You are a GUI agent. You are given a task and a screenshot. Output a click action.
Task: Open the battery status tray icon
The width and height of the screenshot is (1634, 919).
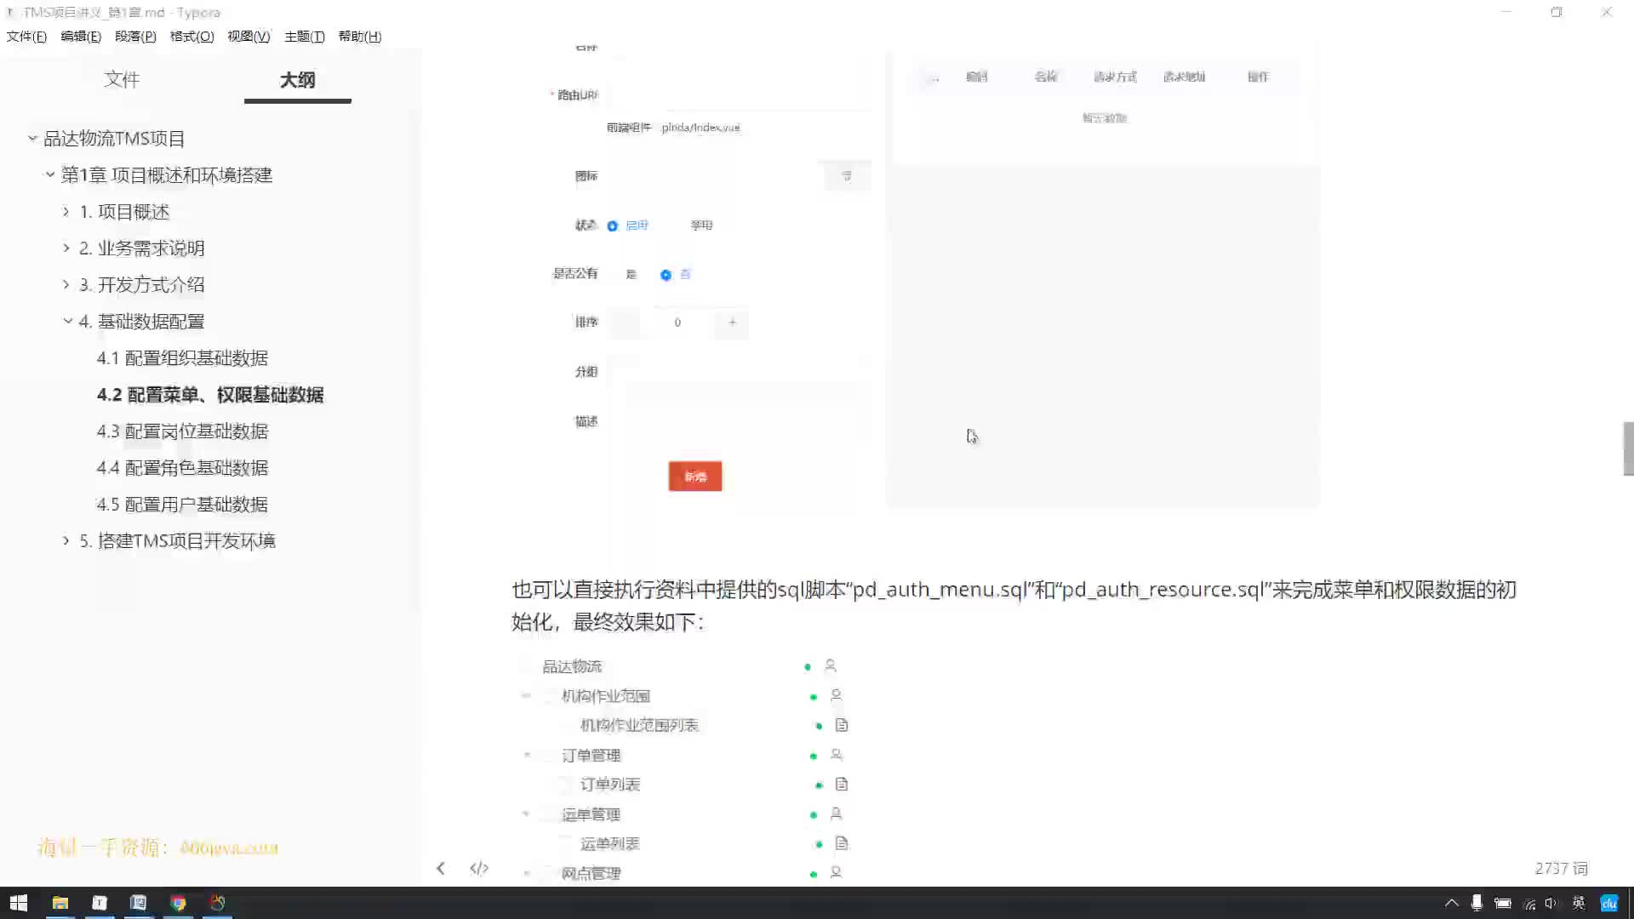click(1503, 903)
